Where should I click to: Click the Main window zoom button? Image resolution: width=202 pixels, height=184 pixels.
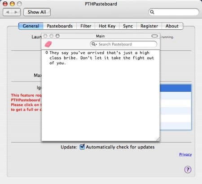click(x=57, y=36)
